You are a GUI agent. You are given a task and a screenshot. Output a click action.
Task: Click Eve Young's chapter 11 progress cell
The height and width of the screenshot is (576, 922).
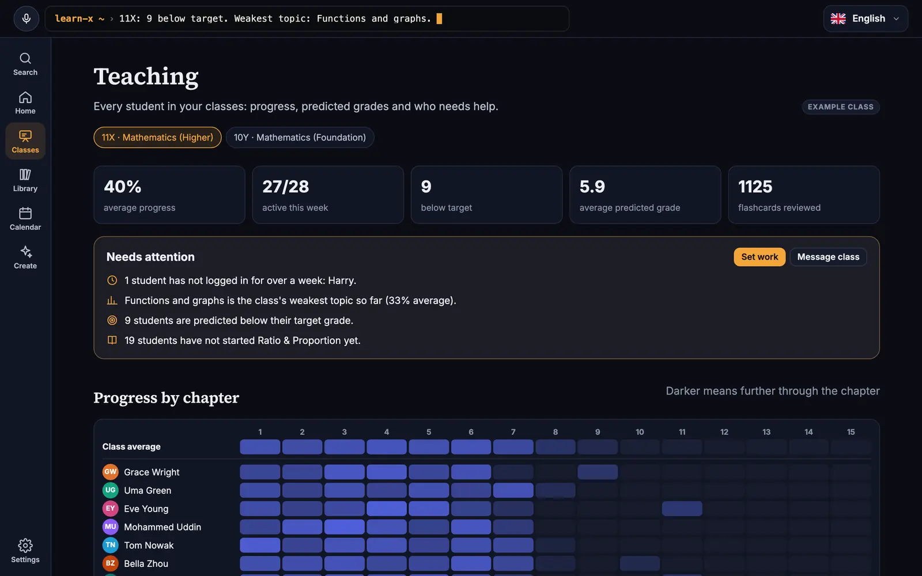[682, 509]
